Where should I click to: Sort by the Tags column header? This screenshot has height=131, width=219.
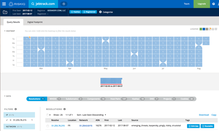click(188, 120)
